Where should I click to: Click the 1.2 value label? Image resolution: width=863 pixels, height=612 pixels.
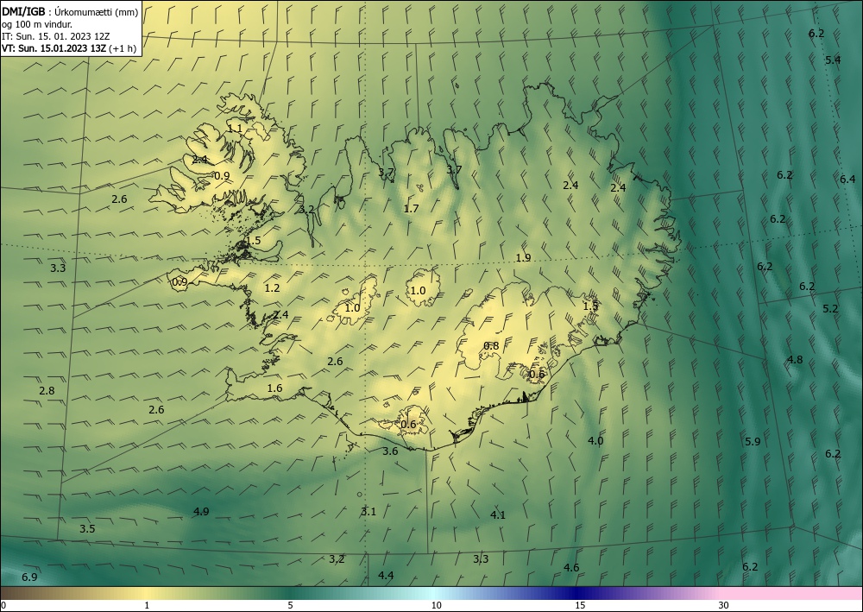(272, 287)
